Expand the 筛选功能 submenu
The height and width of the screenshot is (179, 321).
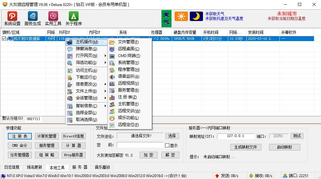(87, 63)
